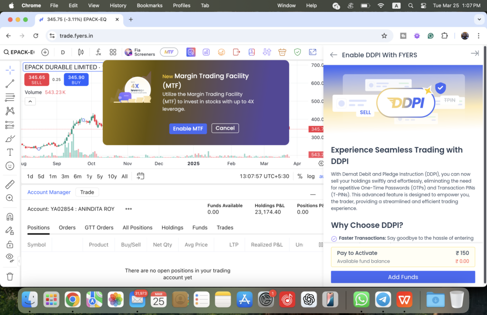Viewport: 487px width, 315px height.
Task: Open the Chrome Bookmarks menu
Action: (150, 6)
